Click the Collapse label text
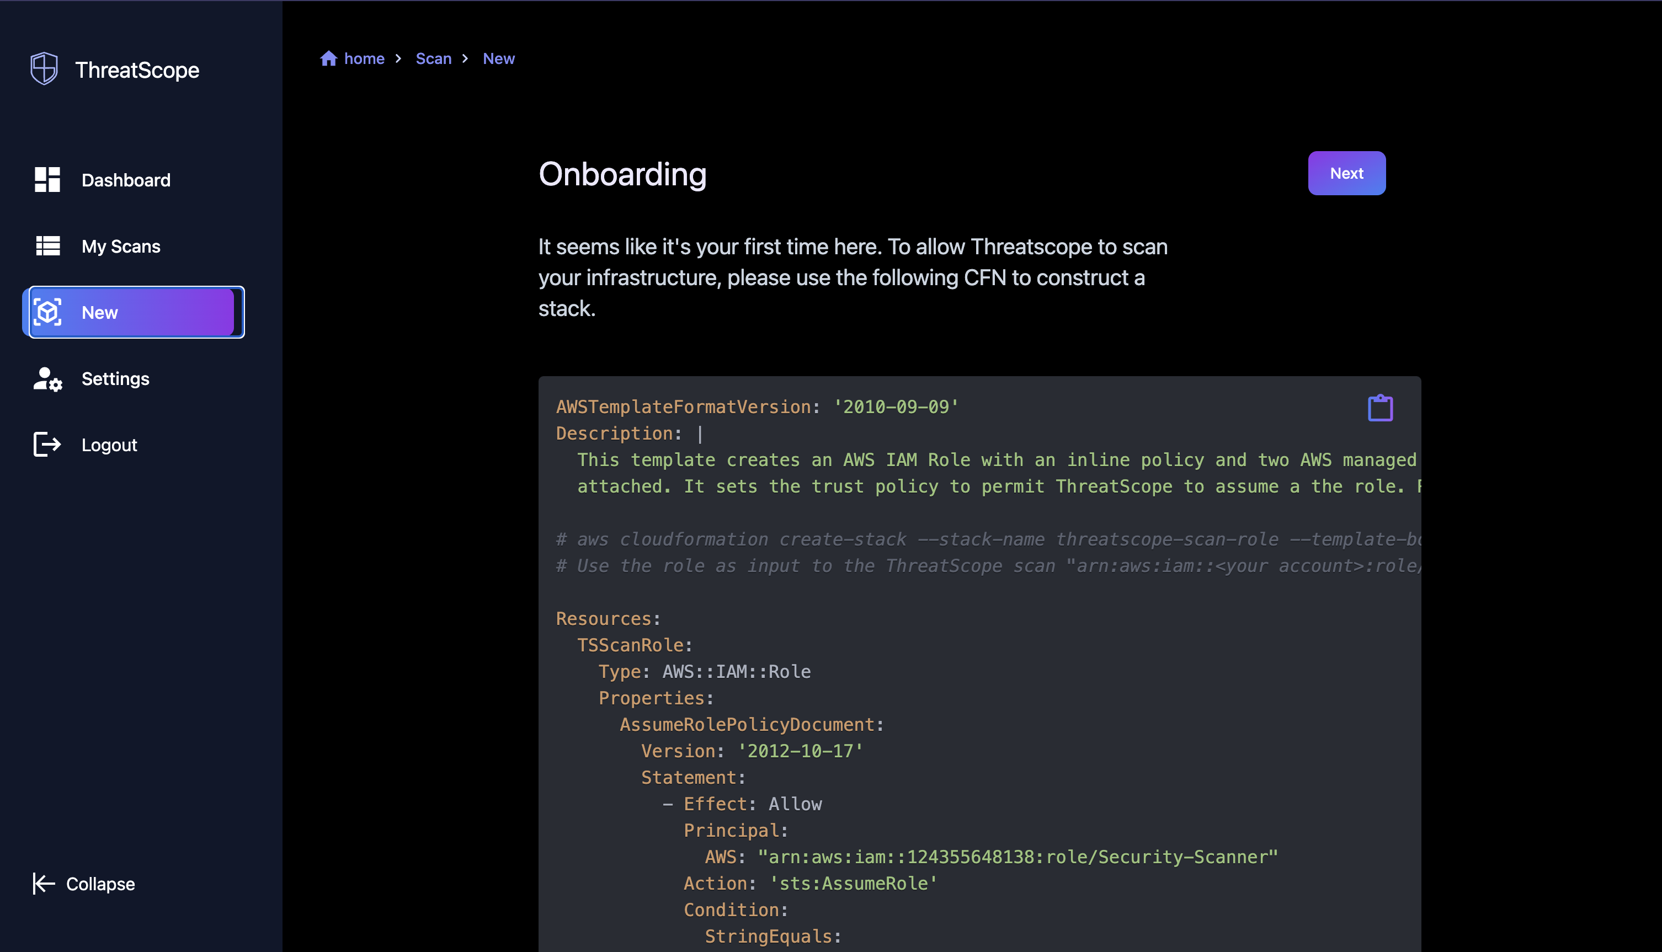The width and height of the screenshot is (1662, 952). (x=101, y=885)
